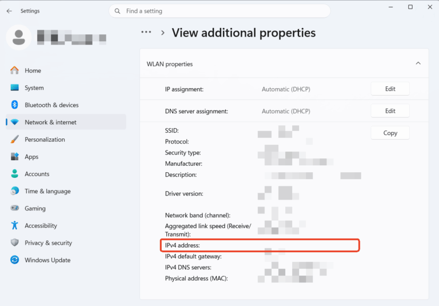Viewport: 439px width, 306px height.
Task: Click the Time & language globe icon
Action: point(14,191)
